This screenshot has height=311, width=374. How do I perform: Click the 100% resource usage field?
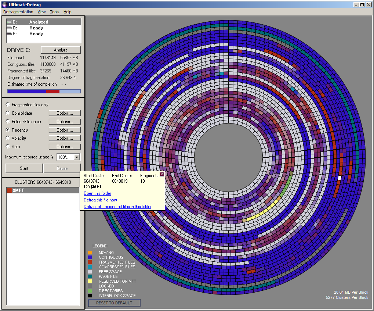[x=65, y=157]
